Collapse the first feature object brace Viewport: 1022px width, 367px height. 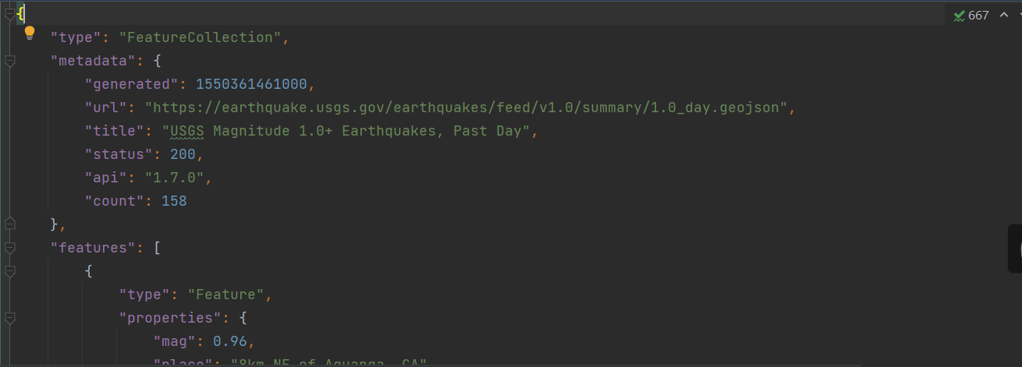click(x=9, y=271)
